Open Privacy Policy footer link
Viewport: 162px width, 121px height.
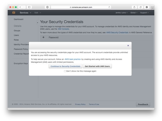80,104
